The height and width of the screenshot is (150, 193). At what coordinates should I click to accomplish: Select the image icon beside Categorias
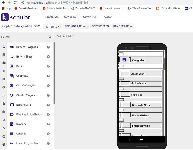[x=124, y=60]
